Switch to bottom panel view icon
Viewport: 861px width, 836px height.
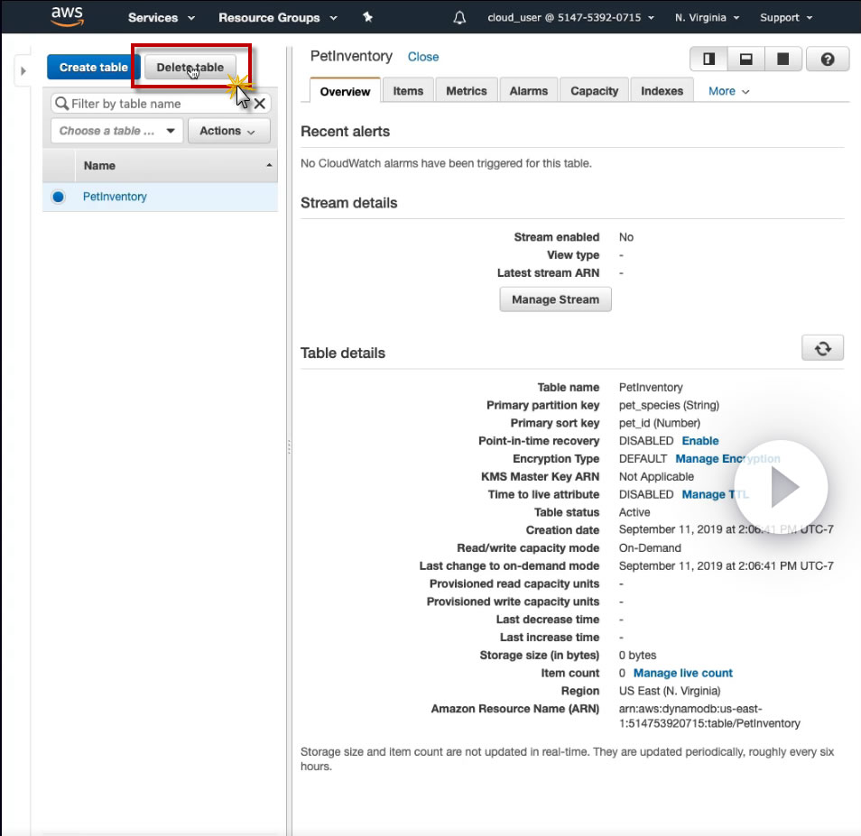click(x=745, y=59)
